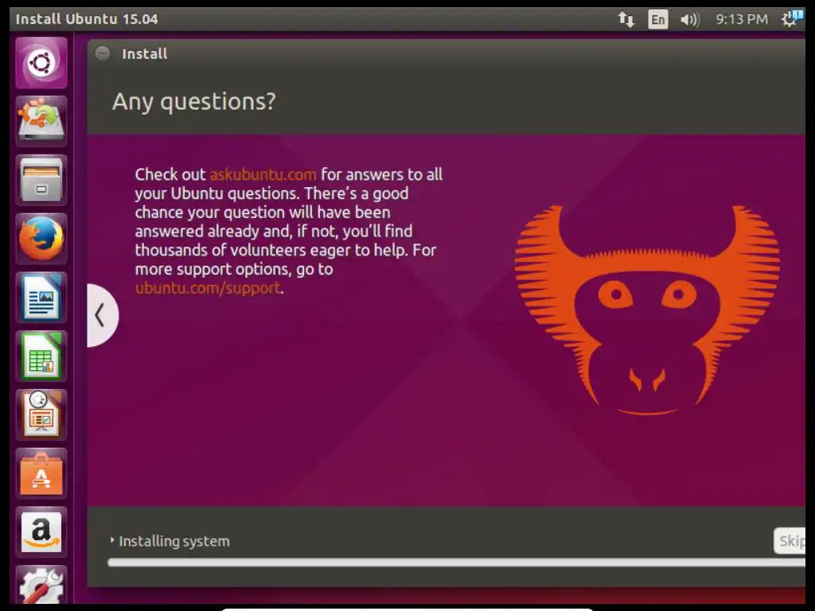Go to previous slide with left arrow
Viewport: 815px width, 611px height.
(x=101, y=315)
